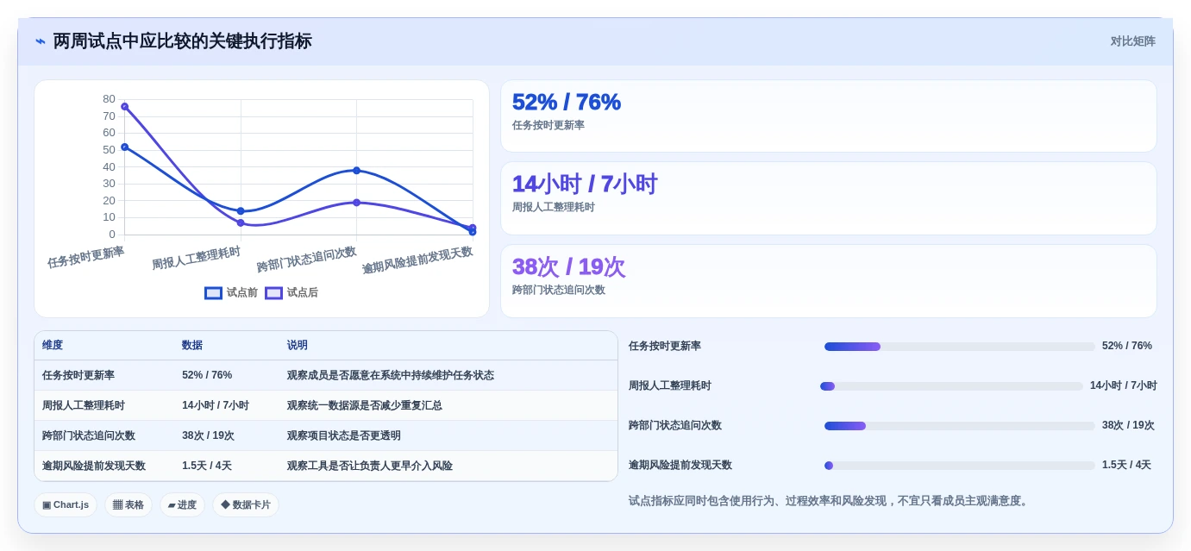Click the 试点前 data point at 38

[356, 171]
